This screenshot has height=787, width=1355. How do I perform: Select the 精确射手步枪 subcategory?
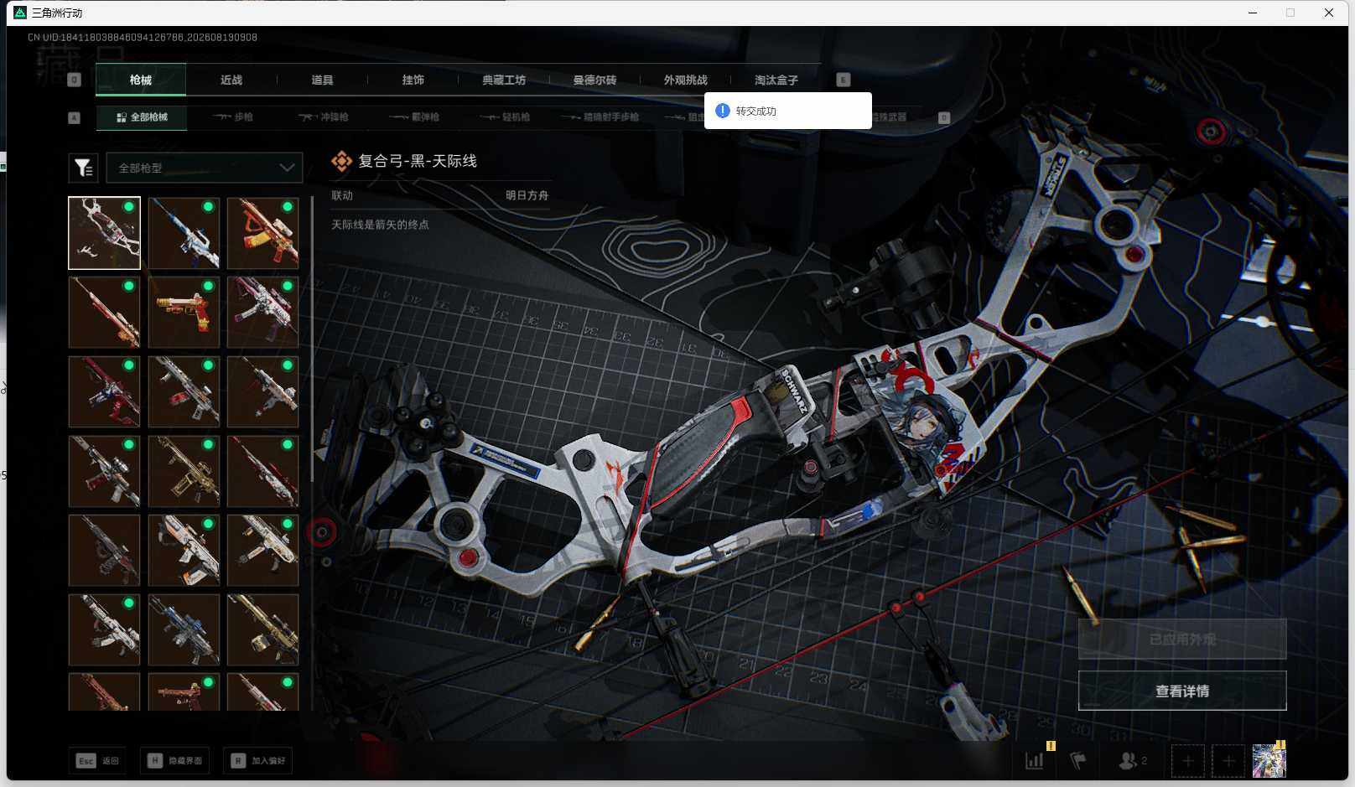click(x=600, y=117)
